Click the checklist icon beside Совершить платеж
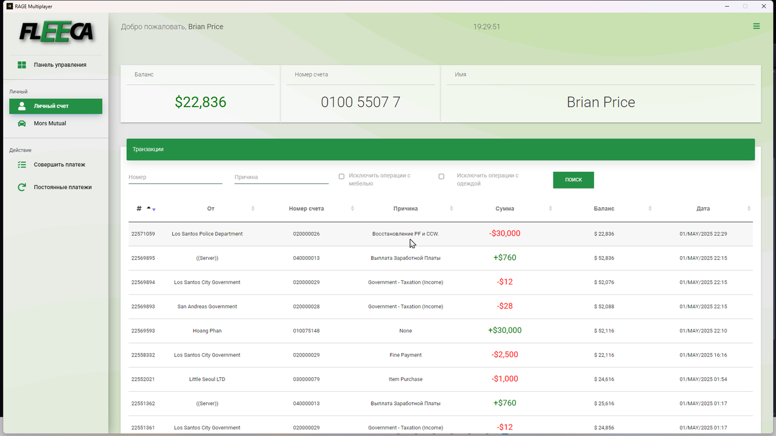Screen dimensions: 776x436 (22, 165)
